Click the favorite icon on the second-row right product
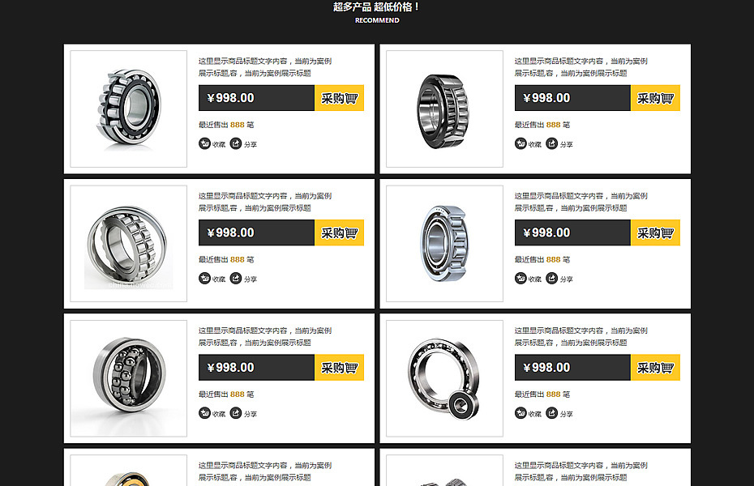Image resolution: width=754 pixels, height=486 pixels. point(521,278)
